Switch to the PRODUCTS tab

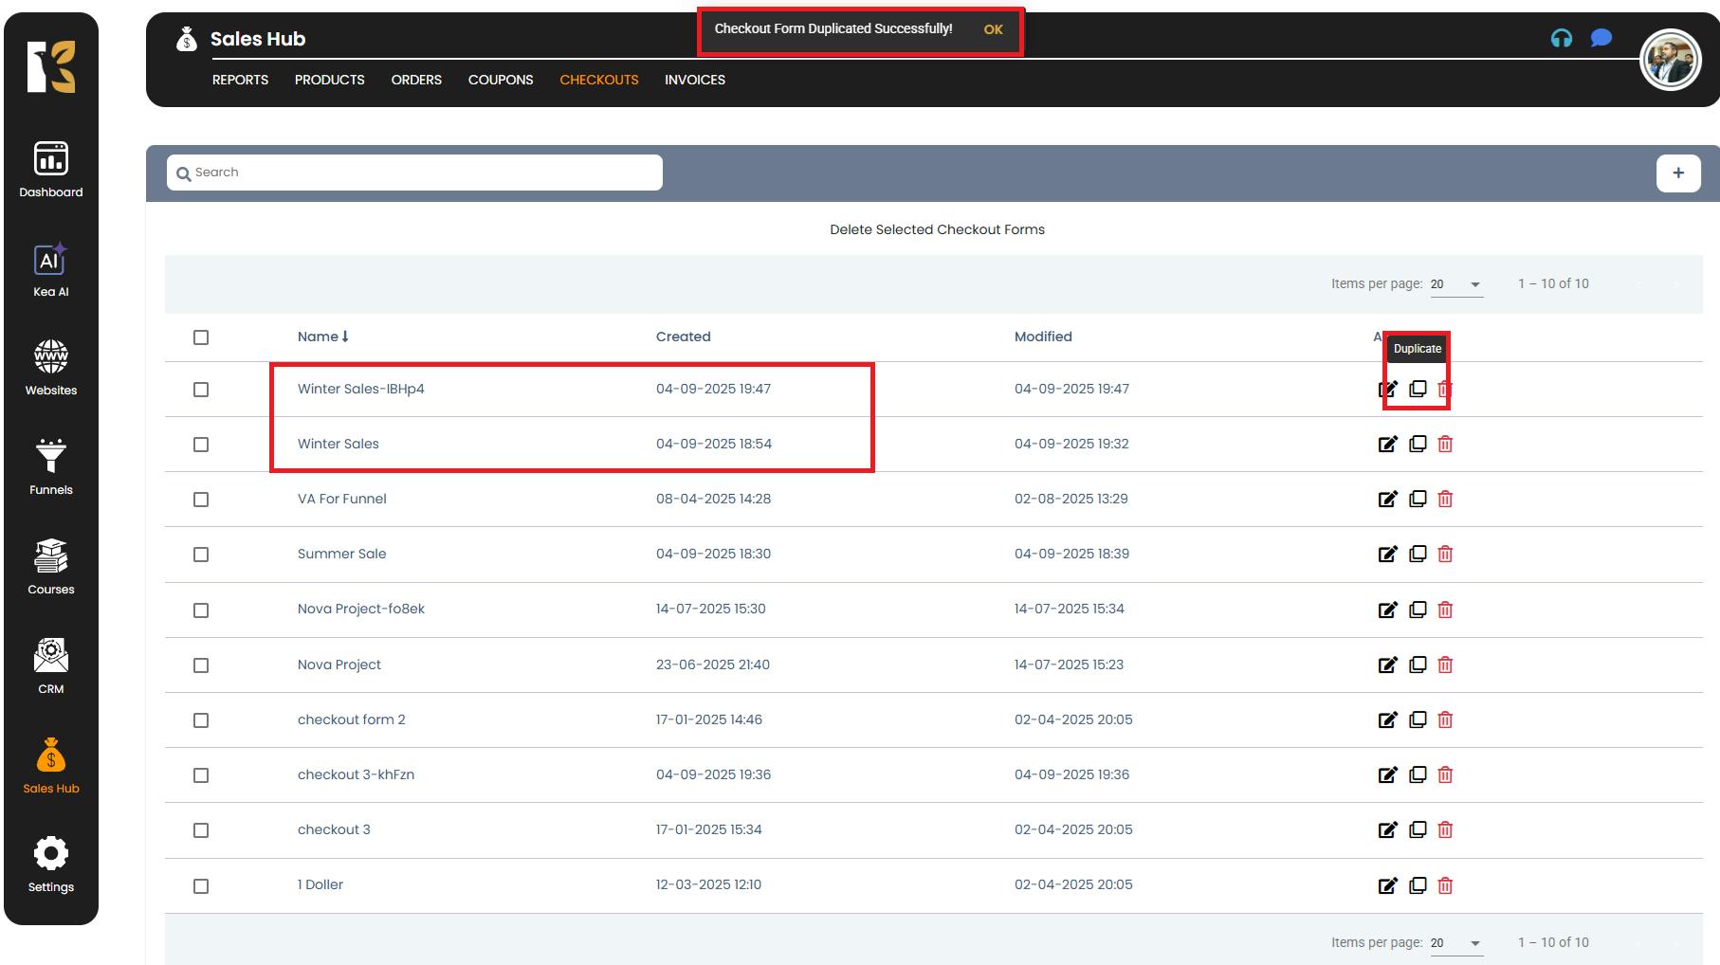pyautogui.click(x=329, y=80)
